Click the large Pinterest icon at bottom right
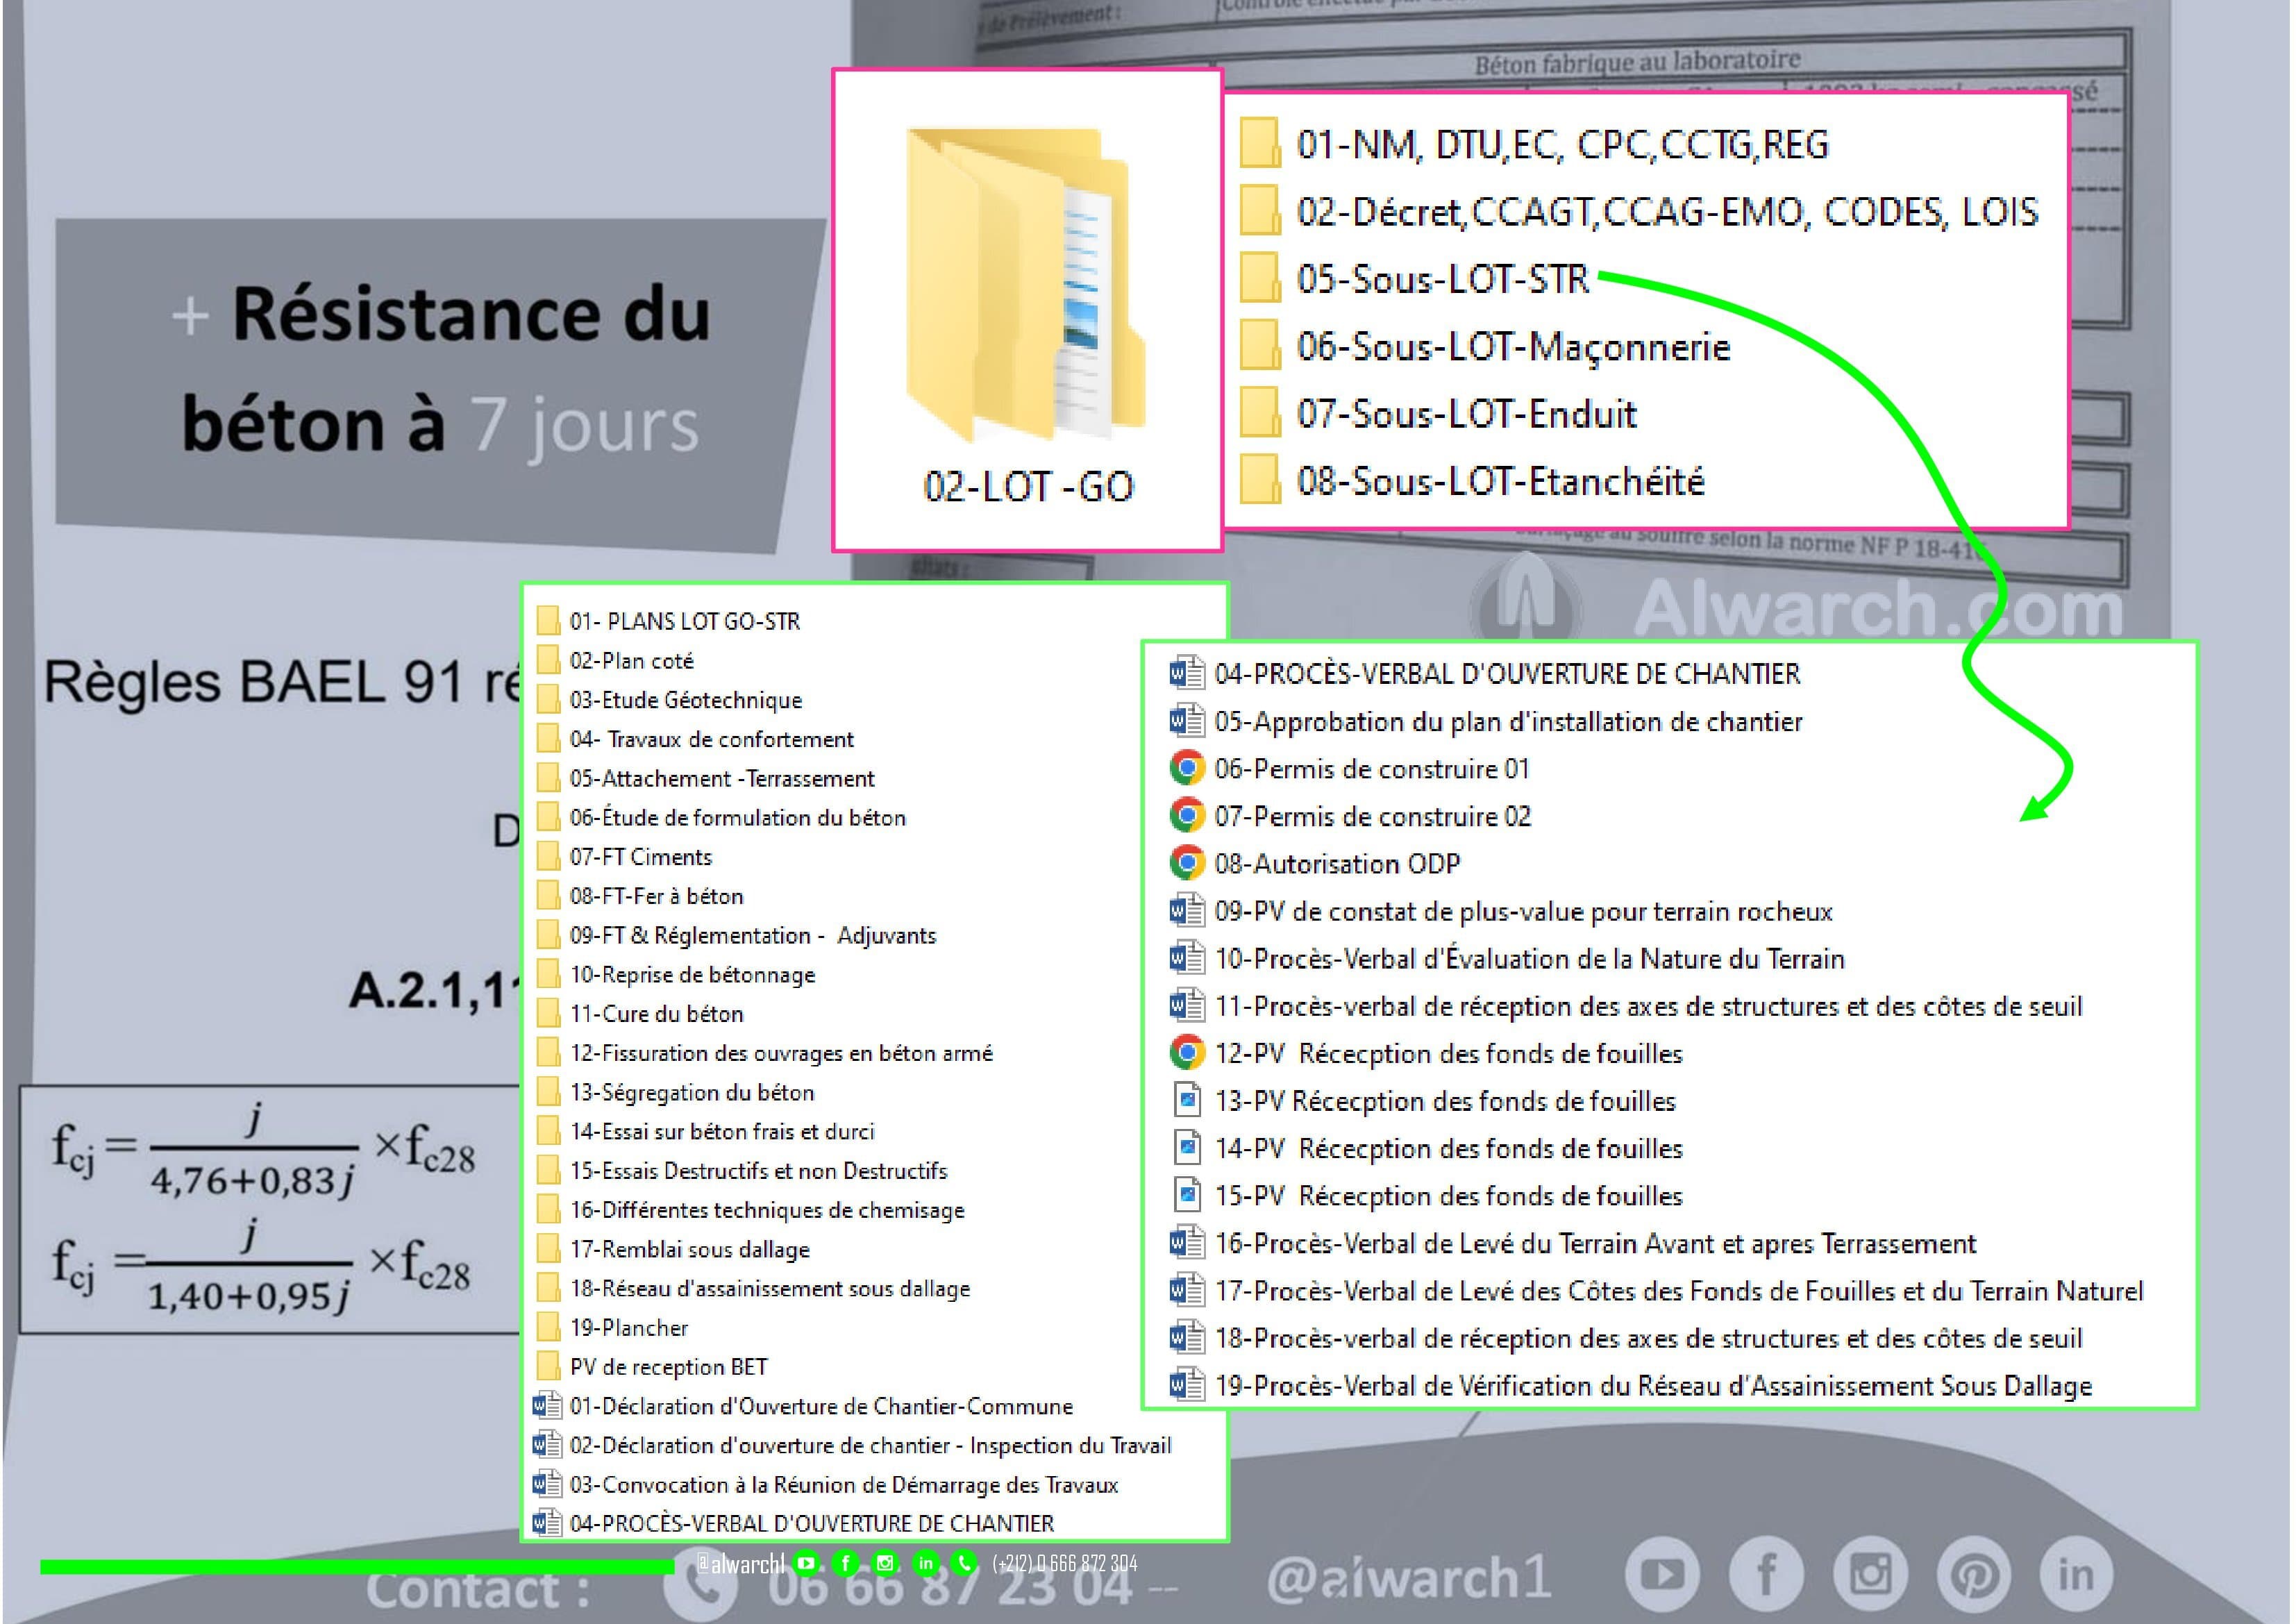 tap(1975, 1575)
